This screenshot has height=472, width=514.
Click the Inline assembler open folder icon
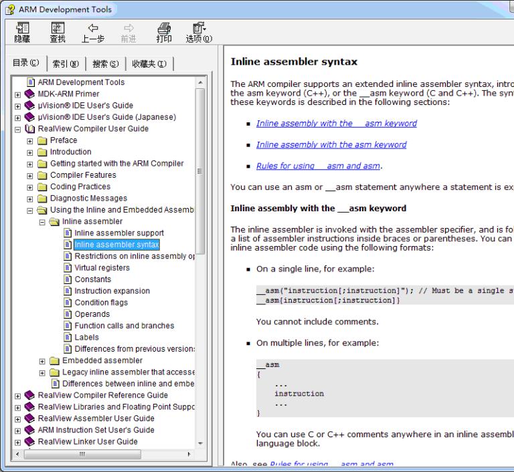[x=54, y=222]
